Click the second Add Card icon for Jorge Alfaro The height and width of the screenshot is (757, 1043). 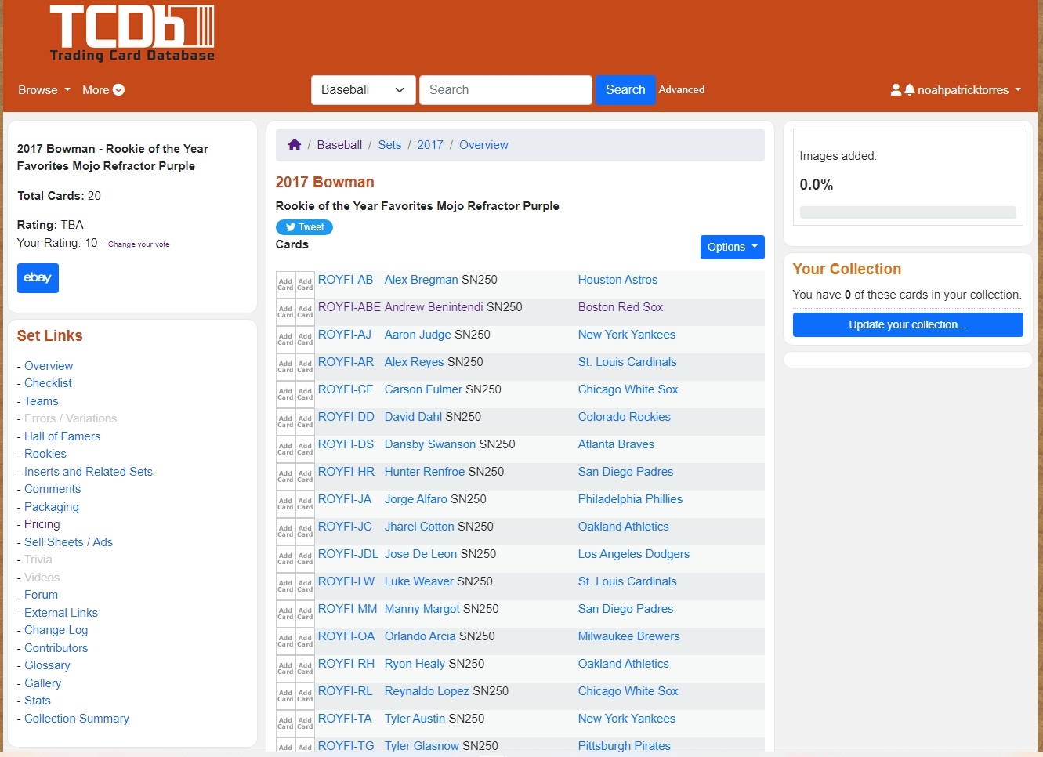(x=305, y=504)
